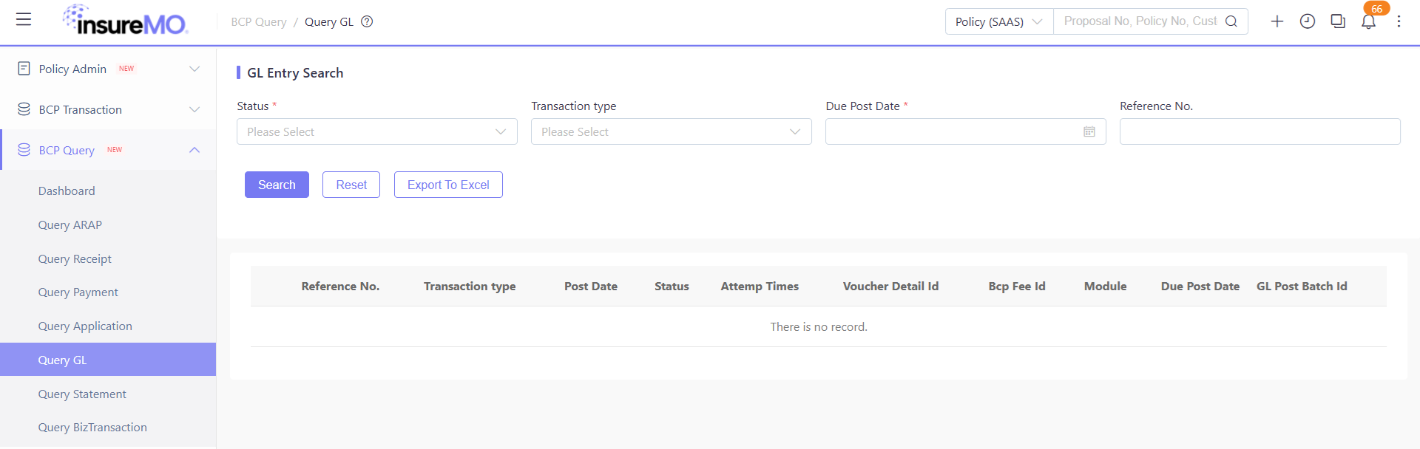
Task: Open the Status dropdown
Action: click(377, 131)
